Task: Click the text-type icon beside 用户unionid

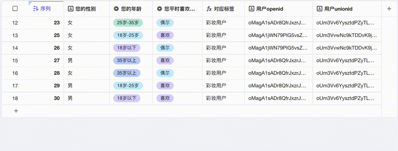Action: click(x=319, y=9)
